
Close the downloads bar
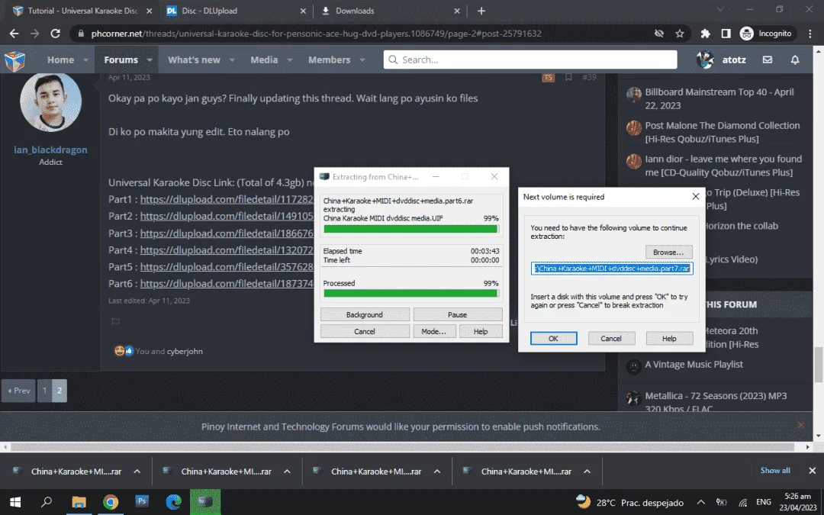click(812, 471)
